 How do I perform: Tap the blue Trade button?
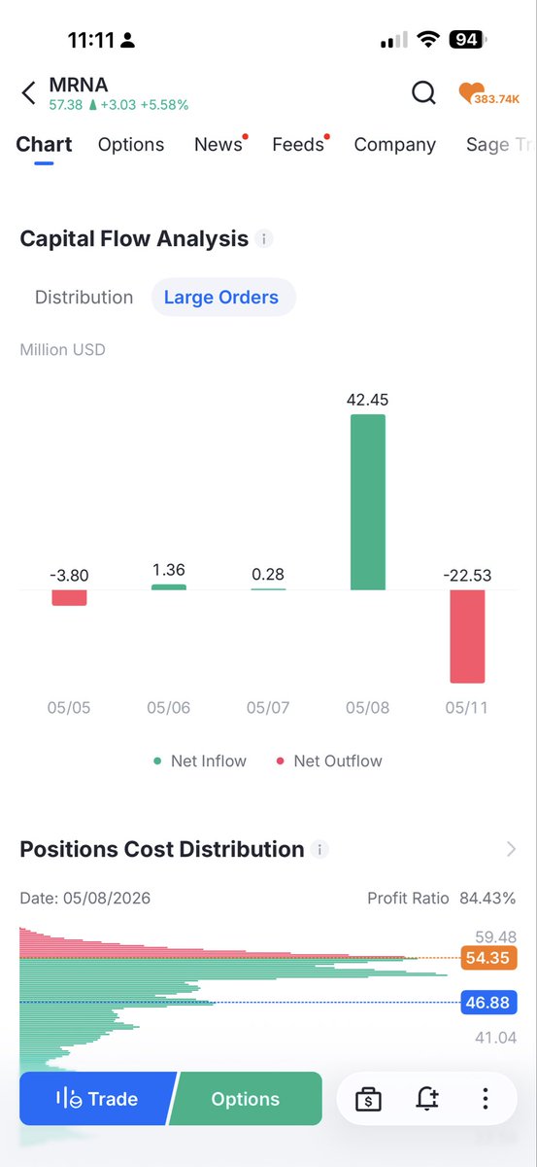point(97,1099)
